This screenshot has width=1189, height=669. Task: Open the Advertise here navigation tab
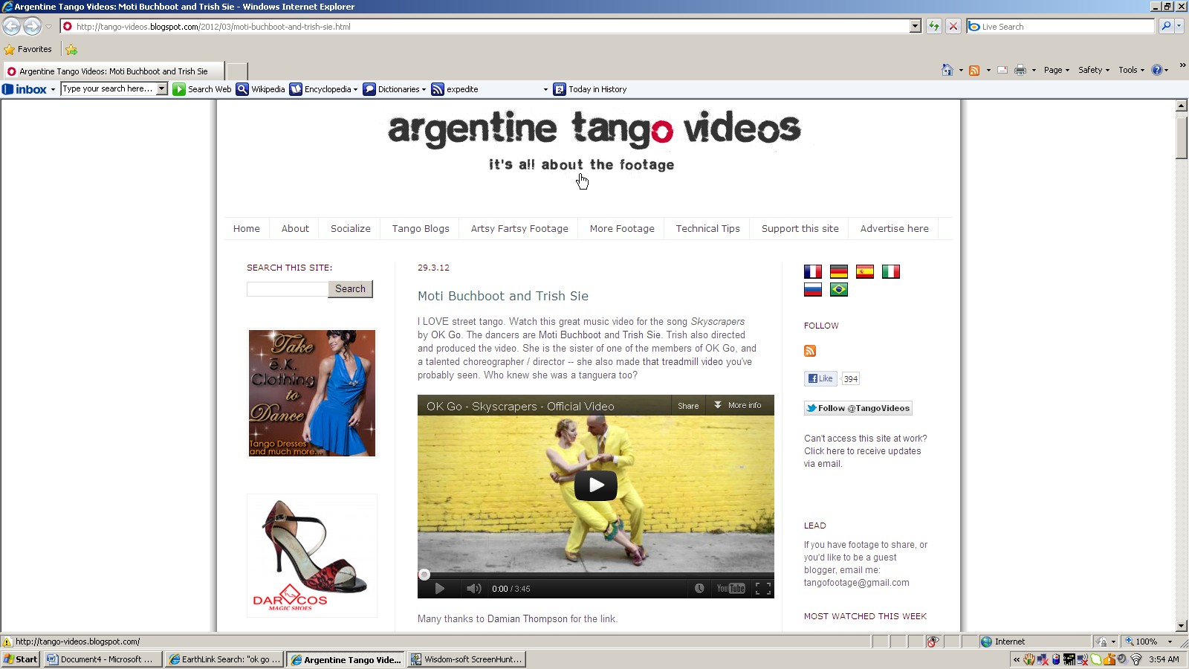[895, 228]
